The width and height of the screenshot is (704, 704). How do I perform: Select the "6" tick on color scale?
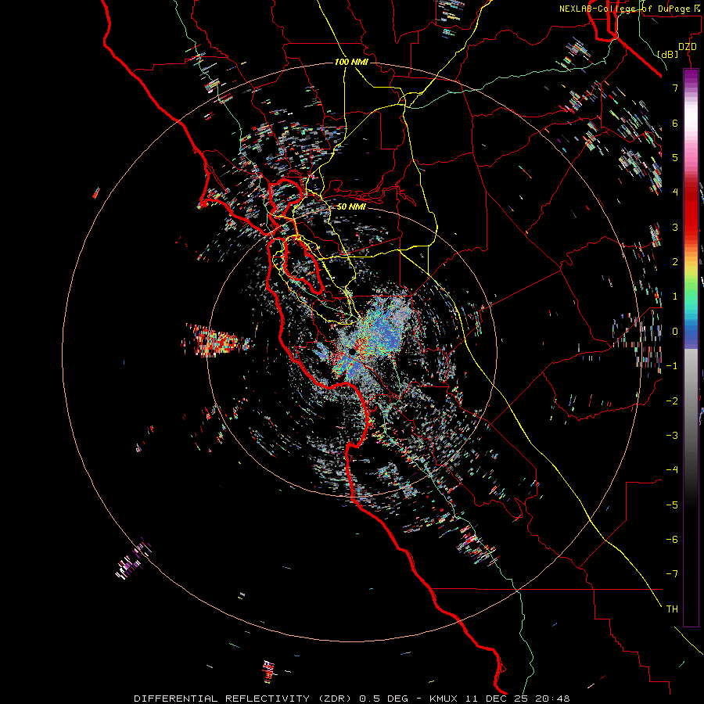(x=675, y=123)
